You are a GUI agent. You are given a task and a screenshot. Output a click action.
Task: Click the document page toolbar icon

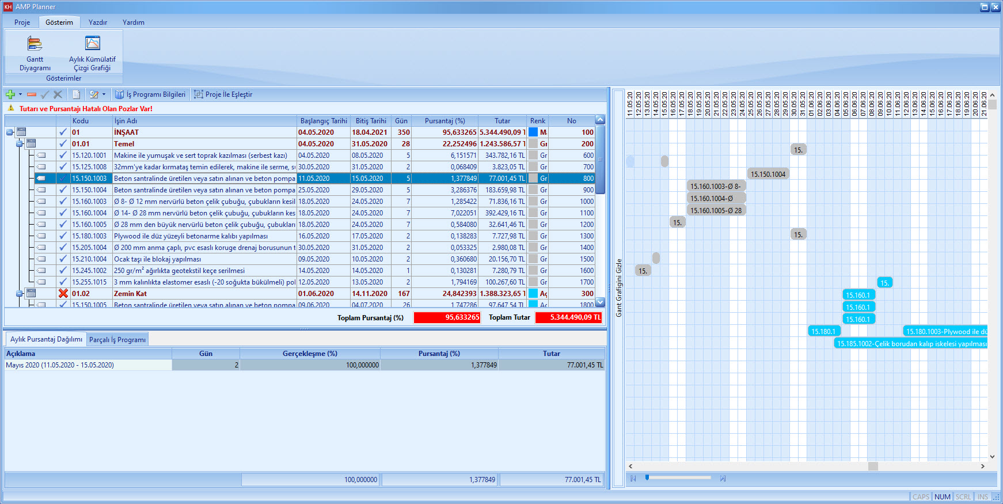click(x=76, y=94)
